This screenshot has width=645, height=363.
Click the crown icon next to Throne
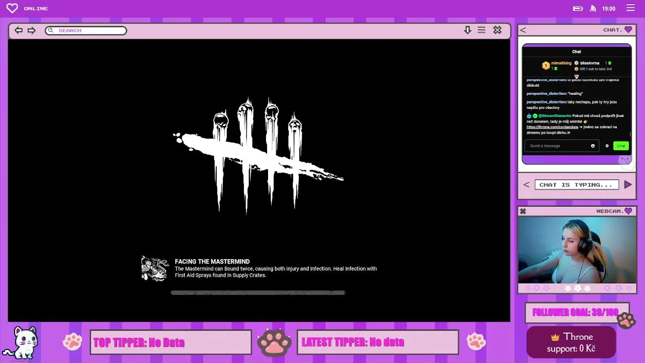(555, 337)
